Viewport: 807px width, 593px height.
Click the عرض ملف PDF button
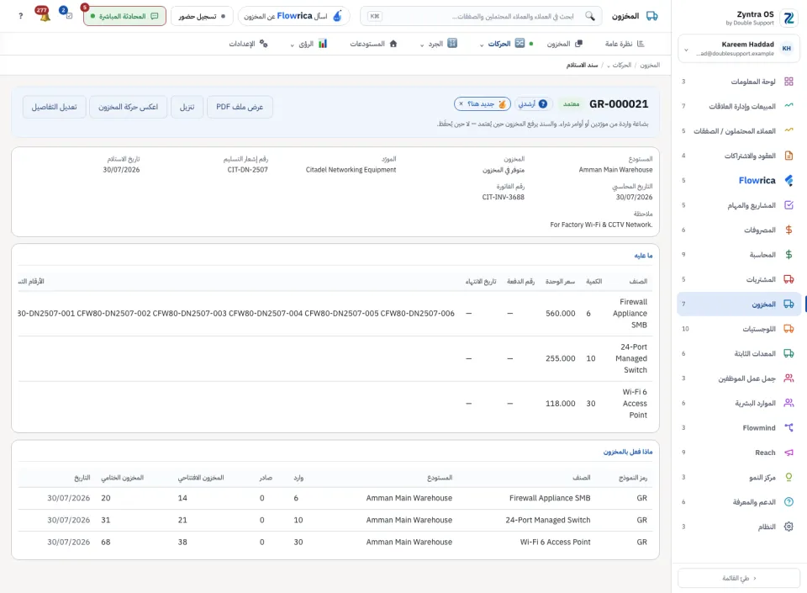[x=240, y=107]
